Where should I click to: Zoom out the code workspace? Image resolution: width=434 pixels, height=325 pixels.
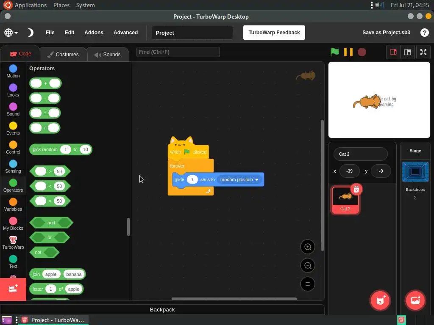(308, 265)
